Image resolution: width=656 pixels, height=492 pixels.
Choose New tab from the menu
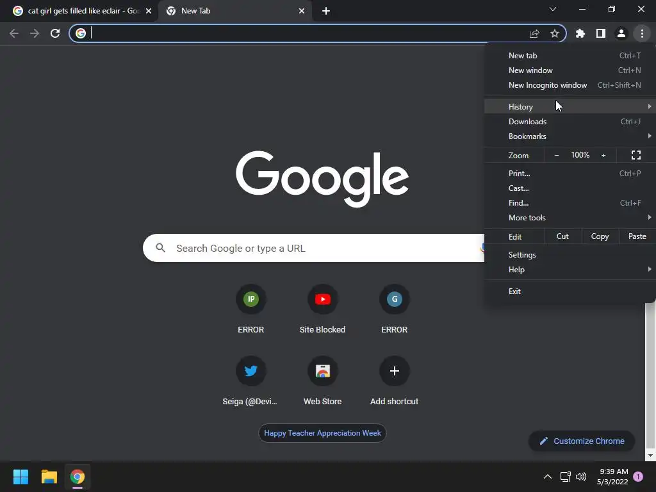[x=570, y=56]
